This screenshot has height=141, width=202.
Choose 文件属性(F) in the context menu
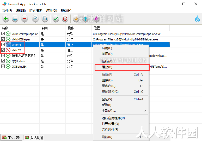[x=121, y=130]
